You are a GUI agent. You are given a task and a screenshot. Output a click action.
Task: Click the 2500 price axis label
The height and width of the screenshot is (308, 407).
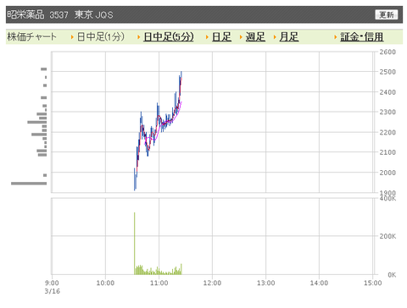coord(387,72)
